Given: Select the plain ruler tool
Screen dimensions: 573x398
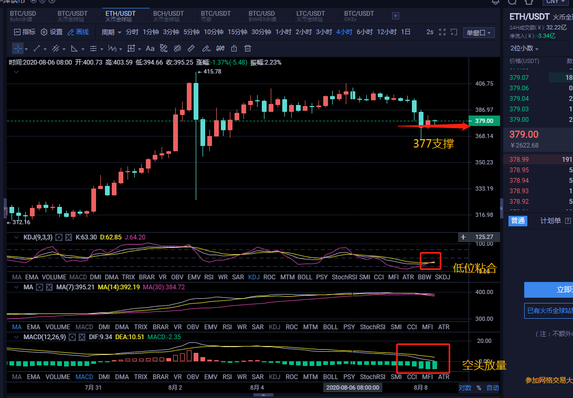Looking at the screenshot, I should coord(191,48).
